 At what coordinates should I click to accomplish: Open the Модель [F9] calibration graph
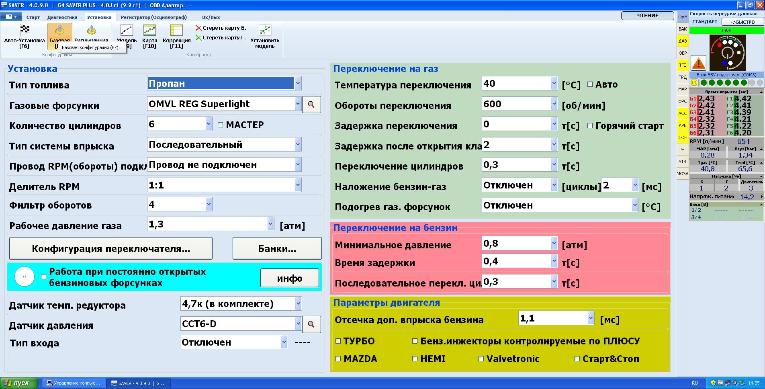[127, 31]
